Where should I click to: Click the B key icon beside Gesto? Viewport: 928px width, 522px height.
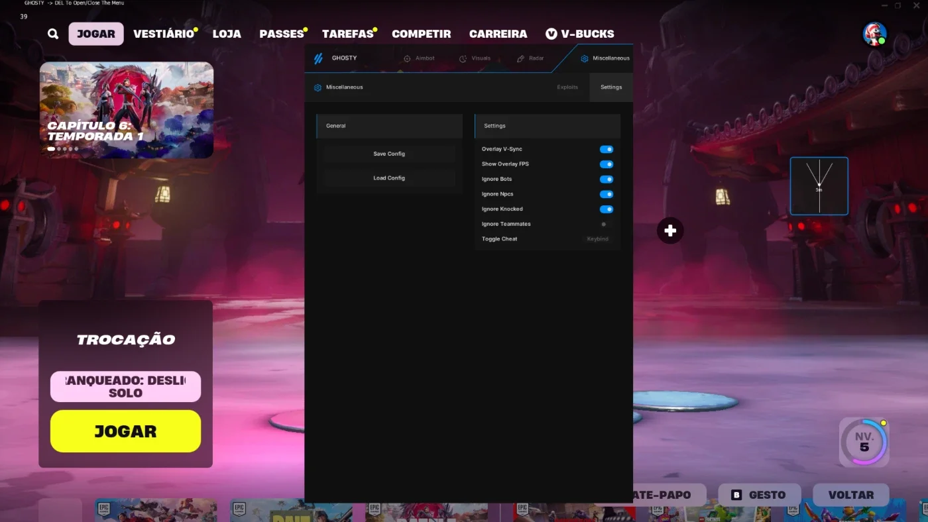[x=736, y=495]
